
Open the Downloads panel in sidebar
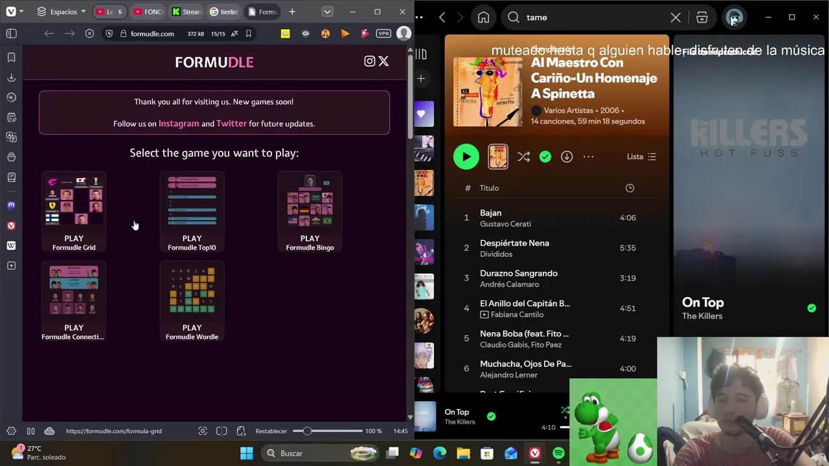coord(11,78)
